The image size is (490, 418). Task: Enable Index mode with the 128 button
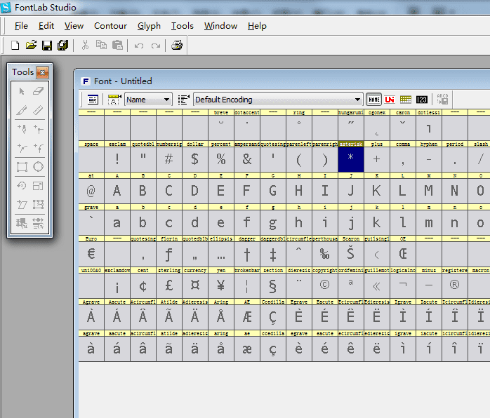click(421, 100)
